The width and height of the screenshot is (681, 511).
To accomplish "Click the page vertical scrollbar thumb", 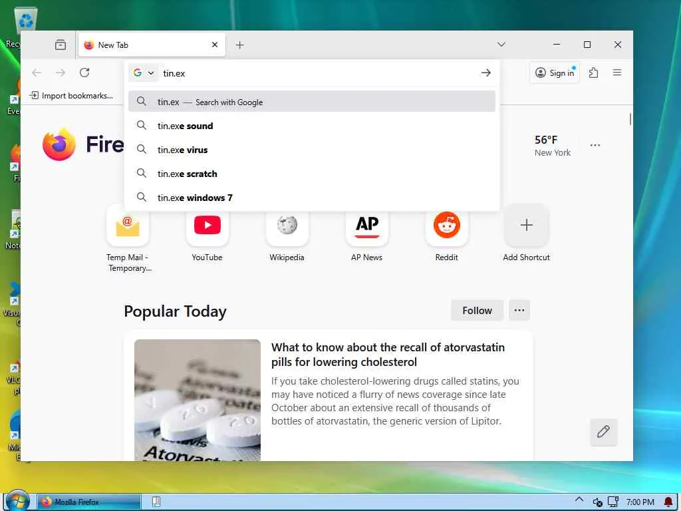I will pos(630,119).
